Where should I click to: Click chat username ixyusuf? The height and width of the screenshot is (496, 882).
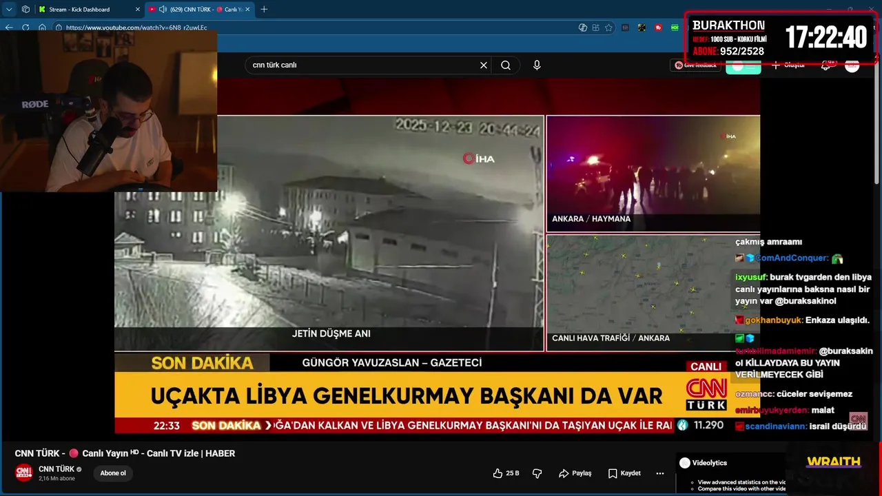click(x=751, y=277)
